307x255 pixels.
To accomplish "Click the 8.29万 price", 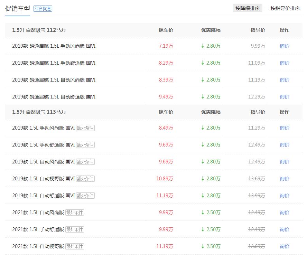I will point(166,63).
